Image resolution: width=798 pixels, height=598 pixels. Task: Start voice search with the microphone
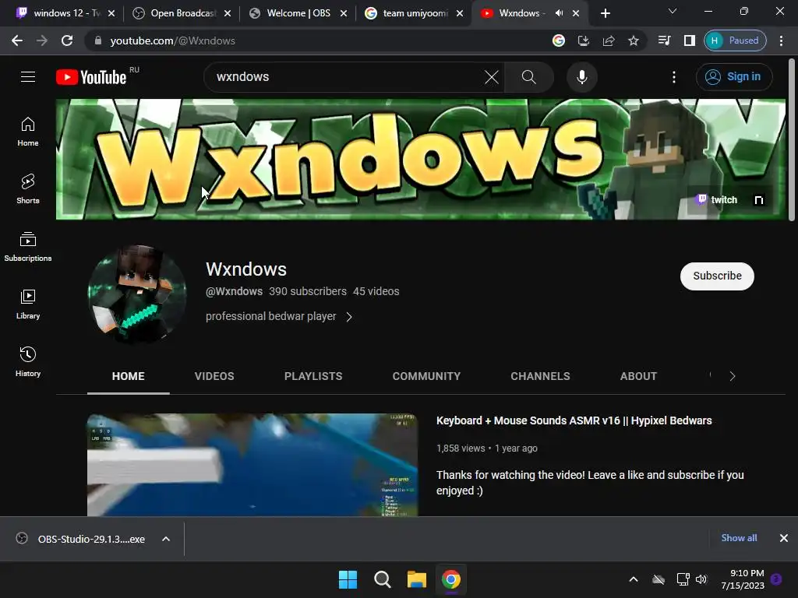581,77
